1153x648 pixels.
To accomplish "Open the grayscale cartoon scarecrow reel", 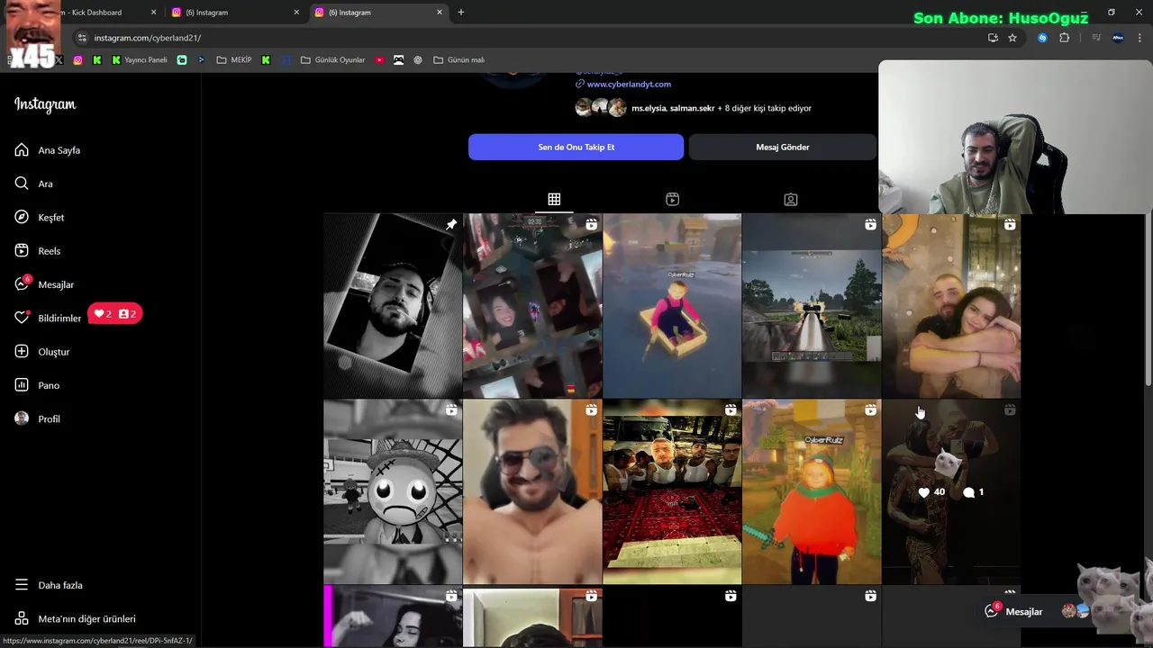I will tap(393, 492).
